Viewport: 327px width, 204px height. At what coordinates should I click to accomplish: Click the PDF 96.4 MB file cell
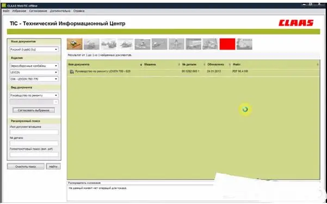[240, 71]
